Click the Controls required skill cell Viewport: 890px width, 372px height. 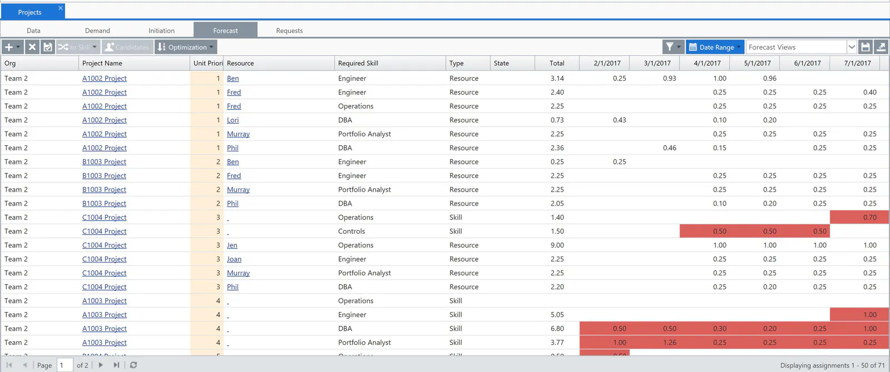click(390, 231)
